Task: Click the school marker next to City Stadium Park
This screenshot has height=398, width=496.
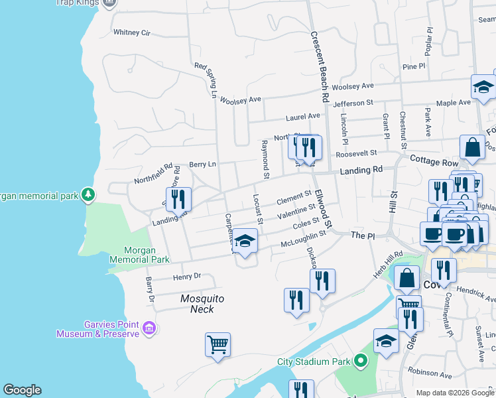Action: pos(386,342)
